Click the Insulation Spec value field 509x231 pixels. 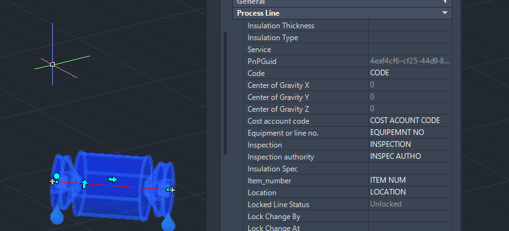point(410,169)
